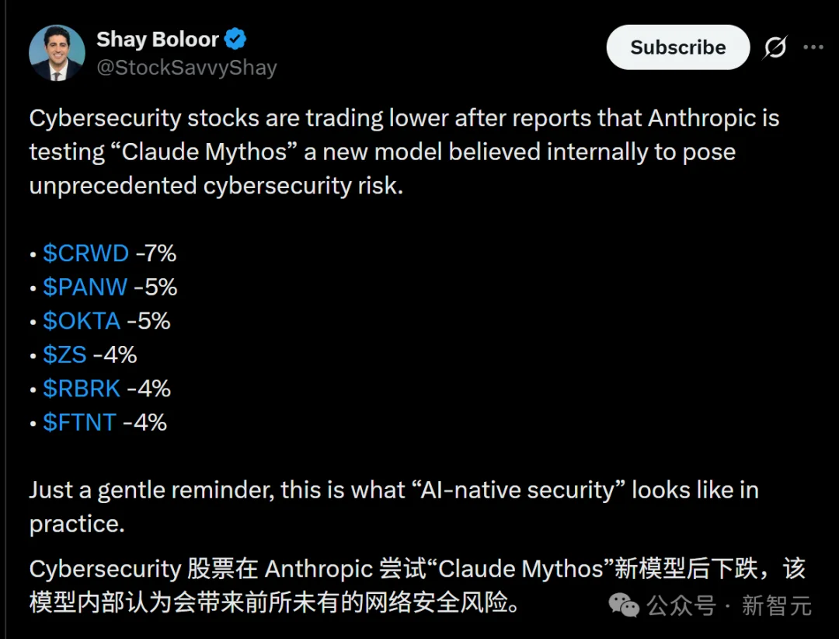Click Shay Boloor's verified blue checkmark badge

[235, 39]
